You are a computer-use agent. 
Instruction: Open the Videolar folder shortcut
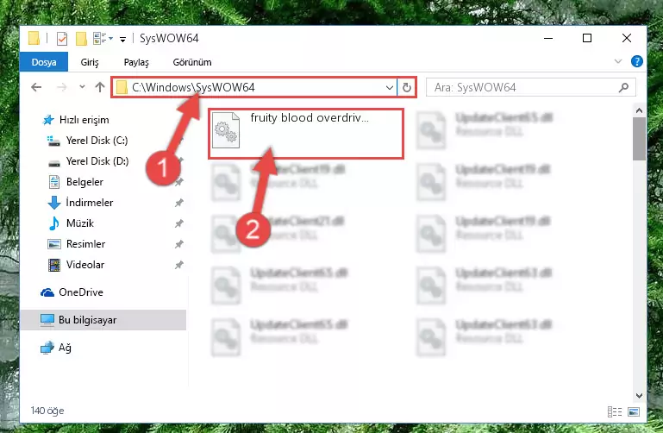pyautogui.click(x=85, y=265)
